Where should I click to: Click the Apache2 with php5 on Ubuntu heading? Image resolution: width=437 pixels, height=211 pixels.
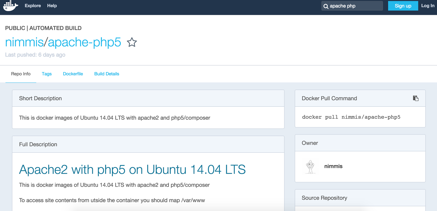coord(132,169)
